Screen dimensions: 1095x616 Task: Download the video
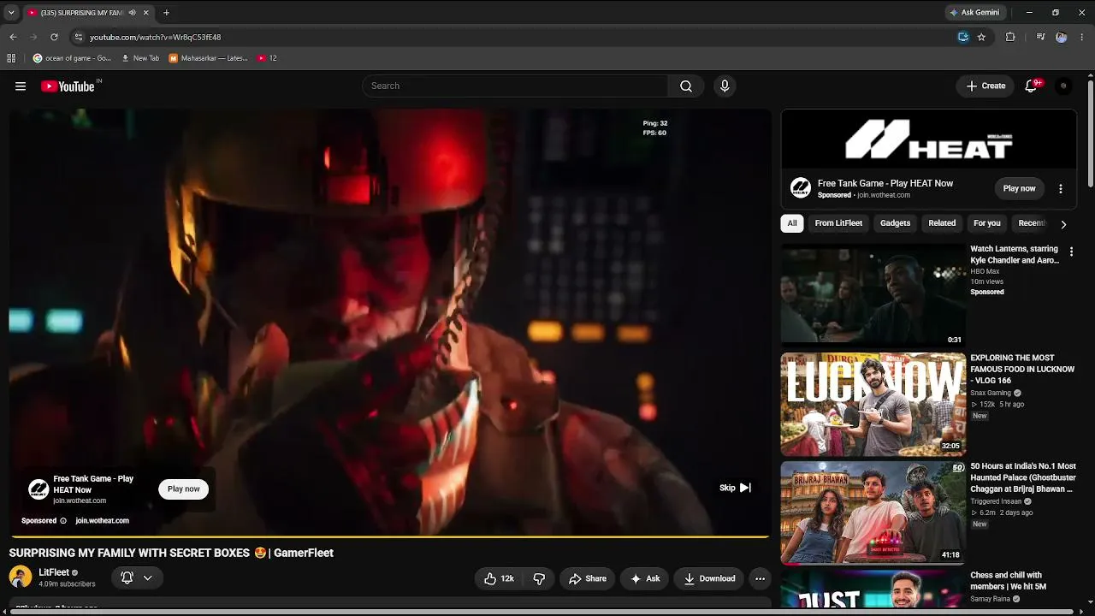pyautogui.click(x=709, y=578)
